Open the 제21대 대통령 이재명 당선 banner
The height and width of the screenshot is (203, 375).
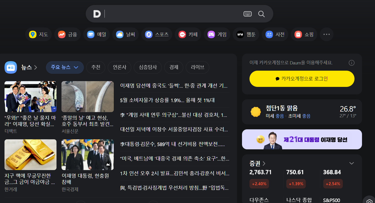point(302,139)
